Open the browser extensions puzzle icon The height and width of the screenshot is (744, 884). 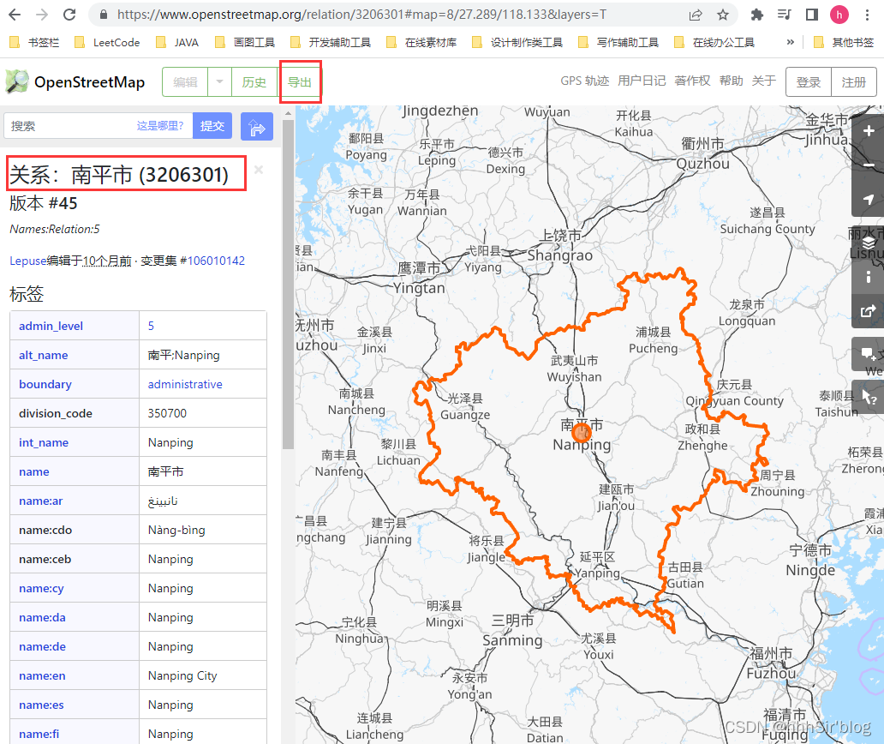tap(757, 15)
